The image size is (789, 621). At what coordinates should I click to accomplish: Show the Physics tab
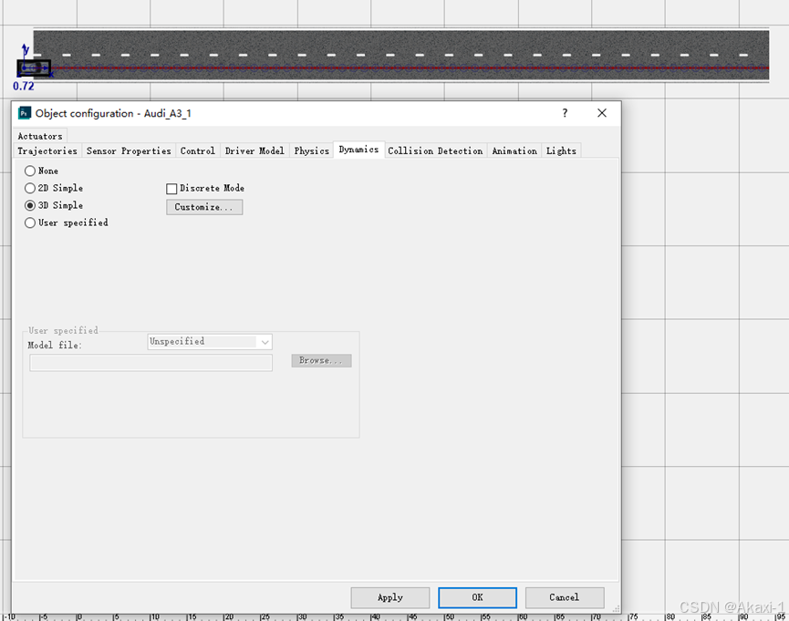pyautogui.click(x=311, y=150)
